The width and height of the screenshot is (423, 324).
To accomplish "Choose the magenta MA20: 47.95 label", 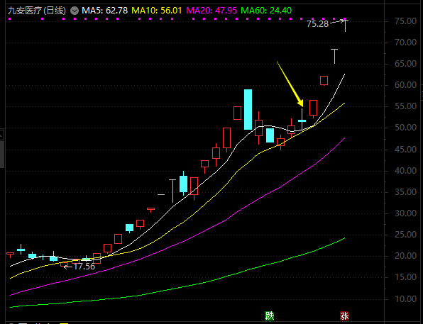I will point(211,11).
